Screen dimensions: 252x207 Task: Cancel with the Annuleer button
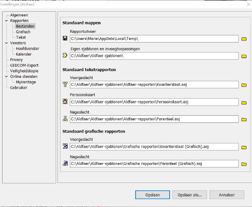[227, 194]
